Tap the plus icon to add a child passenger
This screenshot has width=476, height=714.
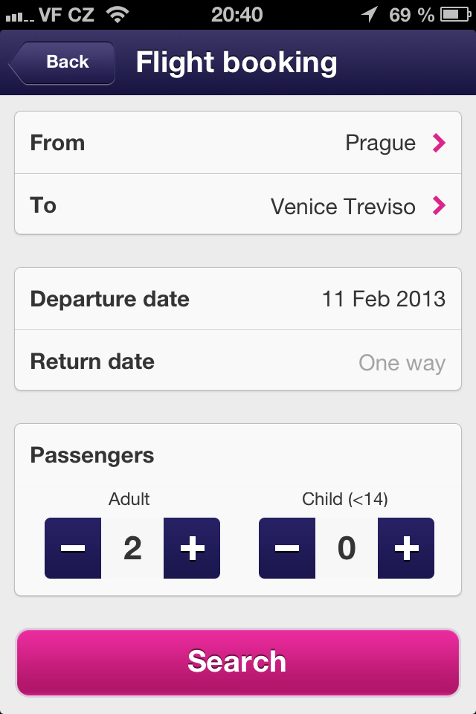(x=405, y=548)
